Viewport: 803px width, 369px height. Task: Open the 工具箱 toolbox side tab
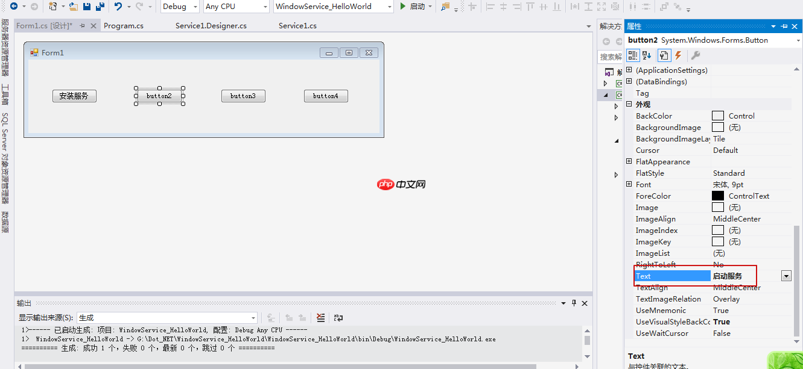pos(5,95)
